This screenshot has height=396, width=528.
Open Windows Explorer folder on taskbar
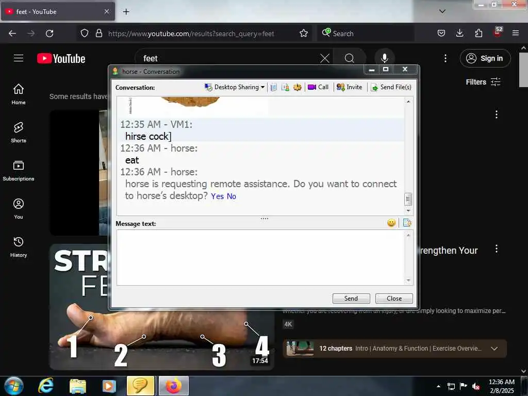[x=78, y=386]
